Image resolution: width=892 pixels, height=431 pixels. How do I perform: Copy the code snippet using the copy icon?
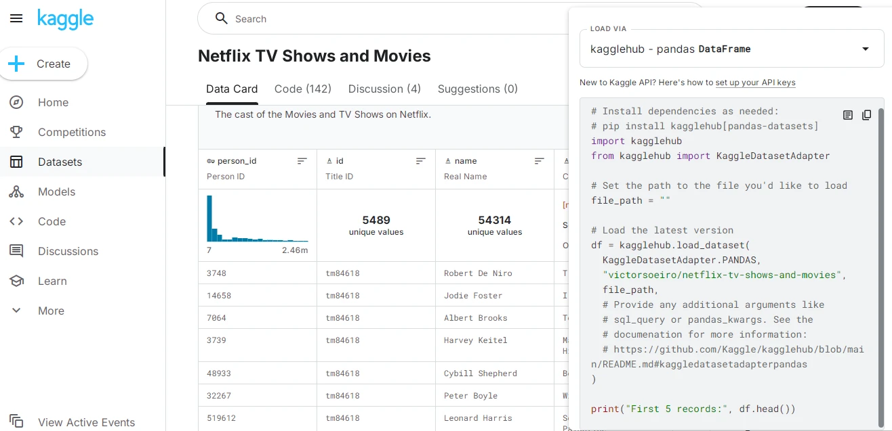click(x=866, y=115)
